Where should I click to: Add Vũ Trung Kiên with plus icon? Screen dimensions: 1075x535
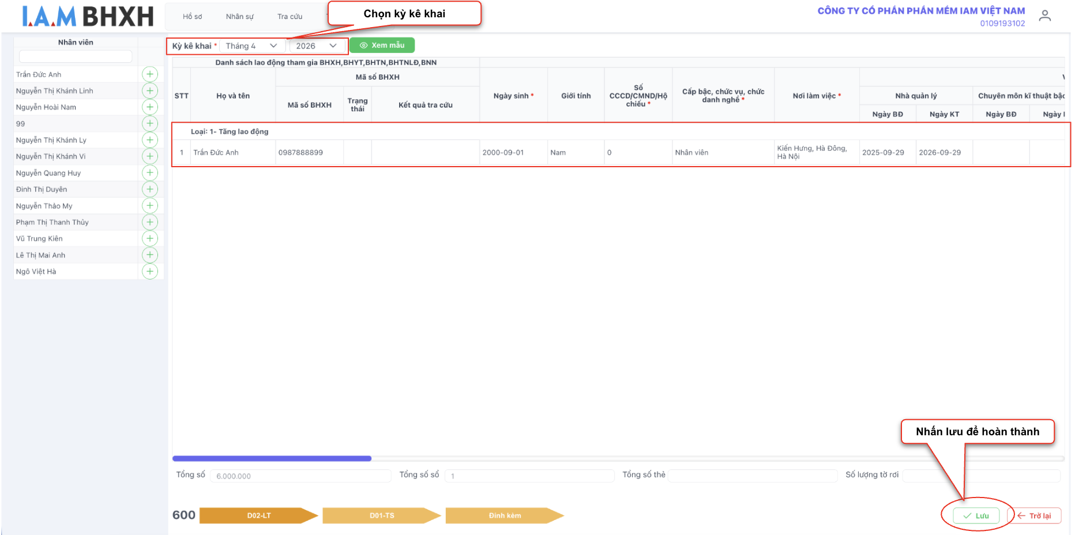[x=150, y=239]
